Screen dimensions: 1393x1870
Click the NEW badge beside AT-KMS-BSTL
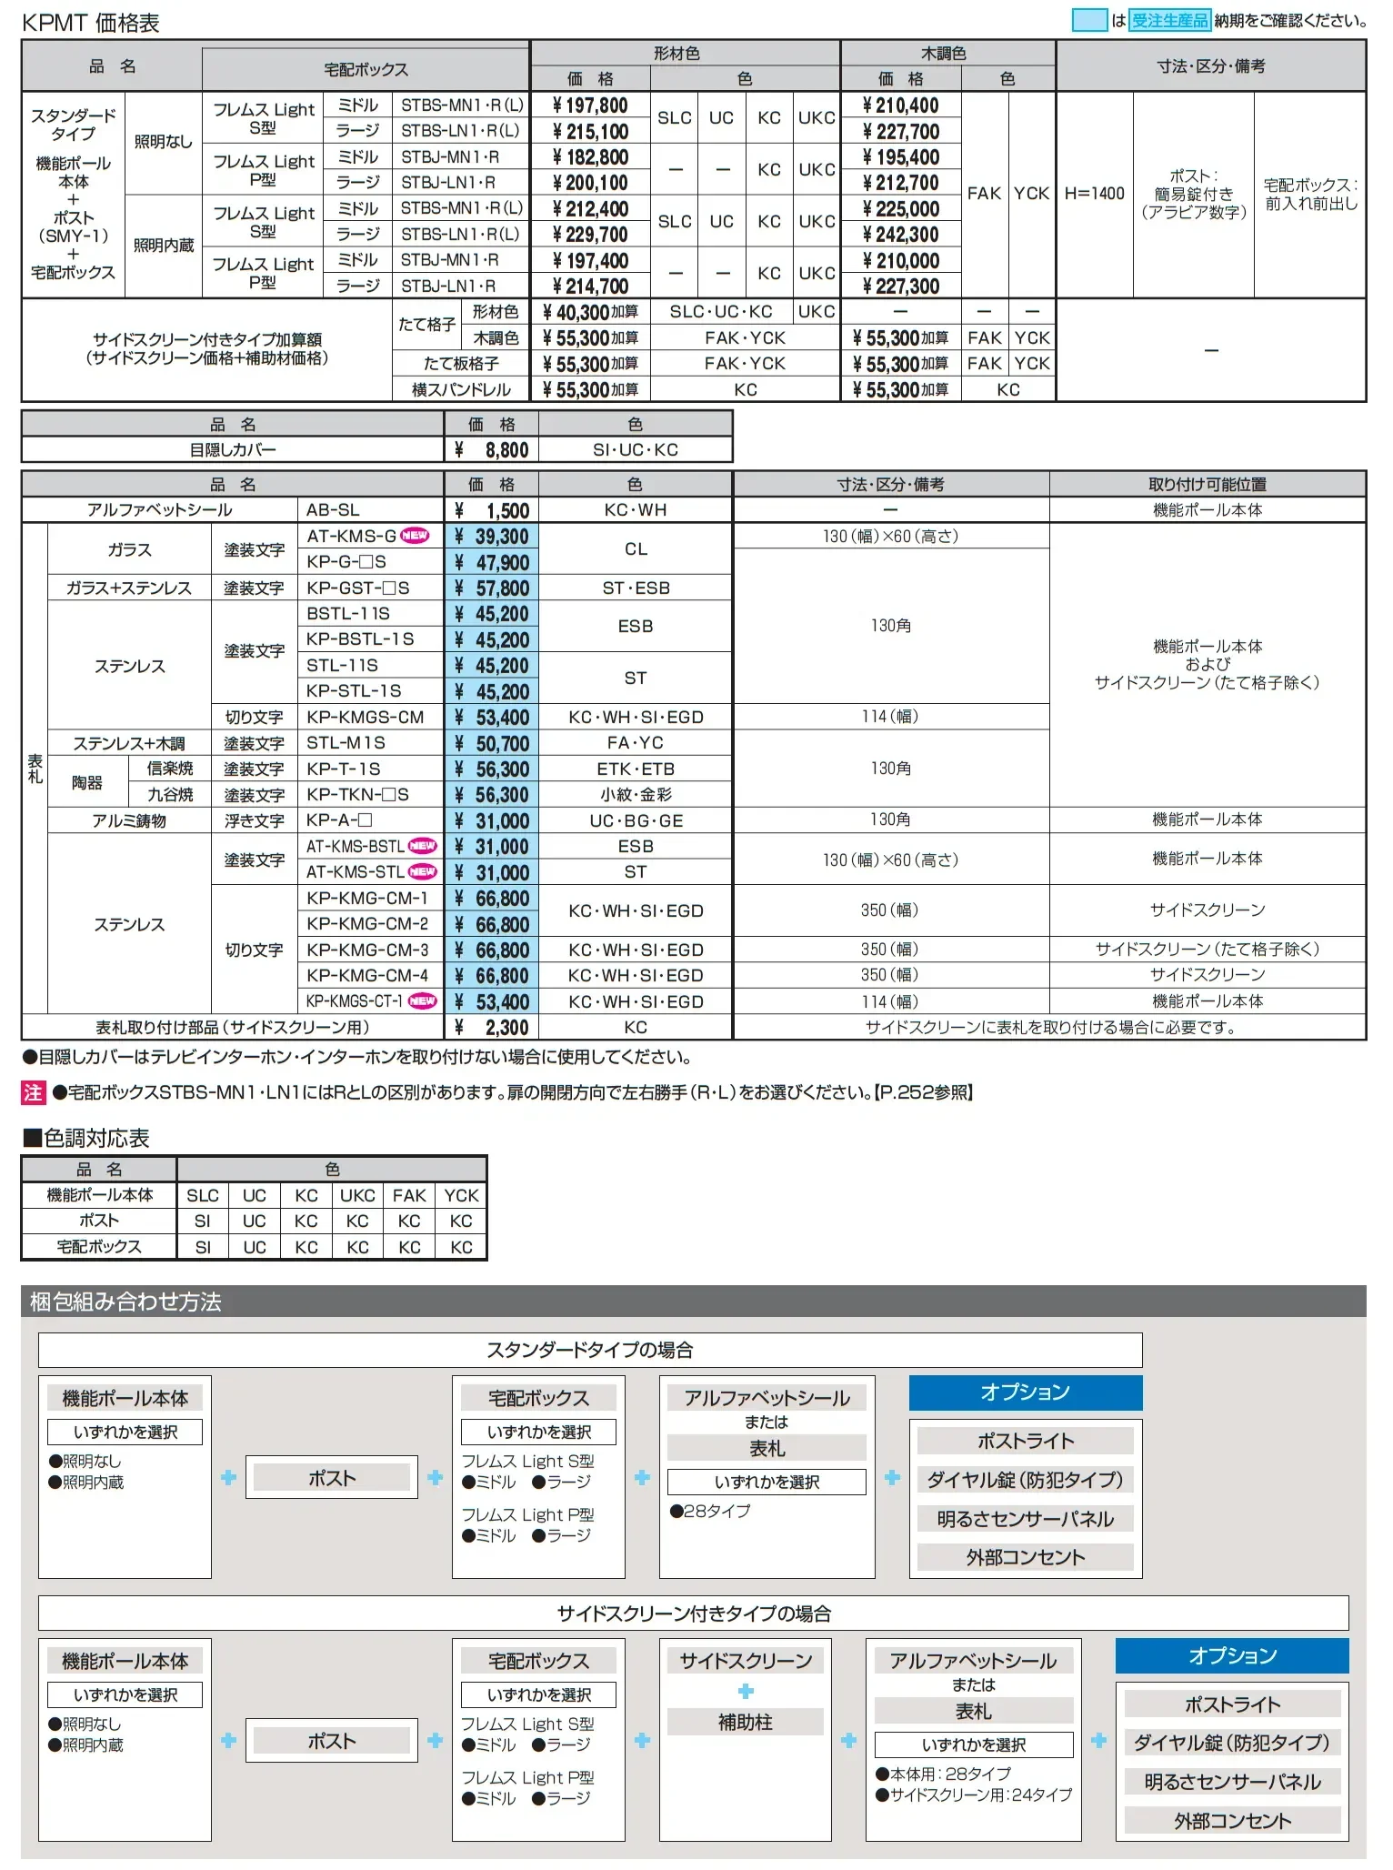(x=422, y=846)
